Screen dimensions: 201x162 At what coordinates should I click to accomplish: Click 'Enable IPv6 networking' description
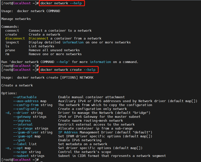80,140
